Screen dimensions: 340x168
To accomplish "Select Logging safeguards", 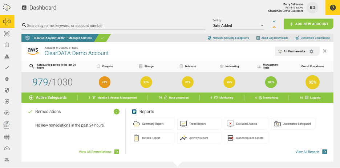I will tap(310, 98).
